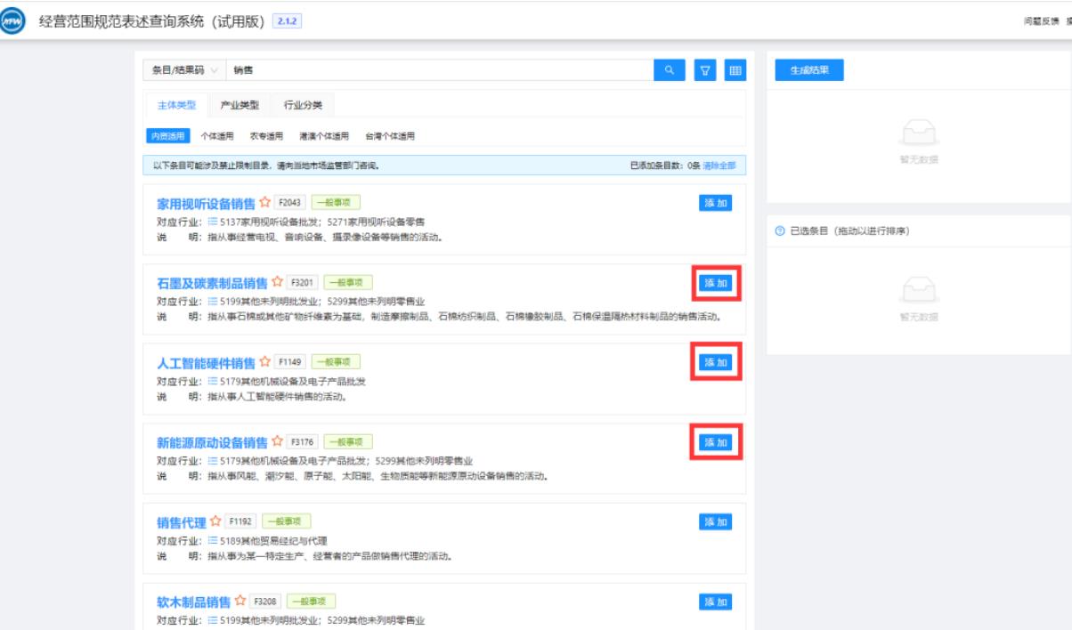
Task: Expand the 条目/结果码 search type dropdown
Action: [183, 70]
